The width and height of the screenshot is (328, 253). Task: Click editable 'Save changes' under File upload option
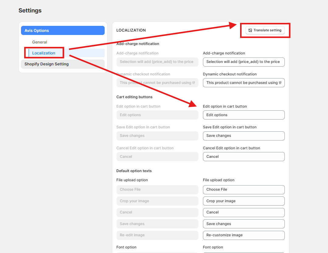click(x=243, y=224)
